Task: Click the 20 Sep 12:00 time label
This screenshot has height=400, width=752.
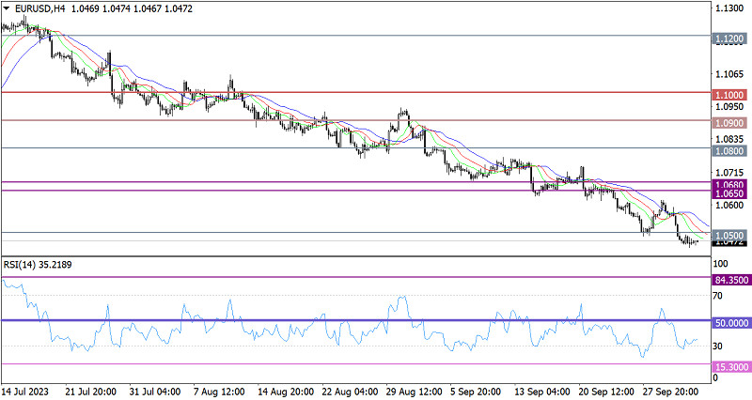Action: pos(606,392)
